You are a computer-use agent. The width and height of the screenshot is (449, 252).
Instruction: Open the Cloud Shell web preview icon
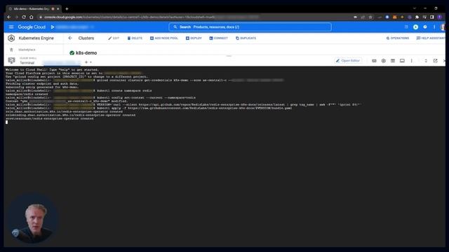[402, 61]
